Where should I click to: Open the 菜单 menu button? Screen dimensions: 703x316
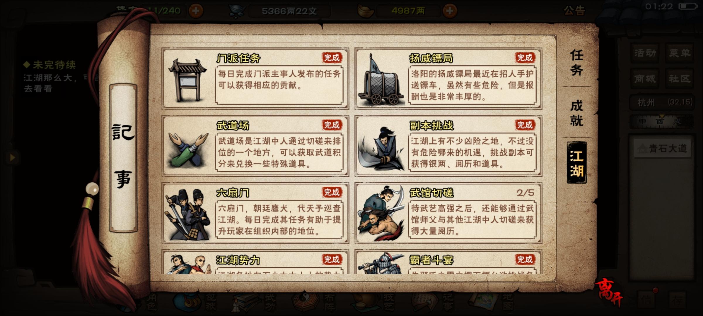tap(680, 53)
